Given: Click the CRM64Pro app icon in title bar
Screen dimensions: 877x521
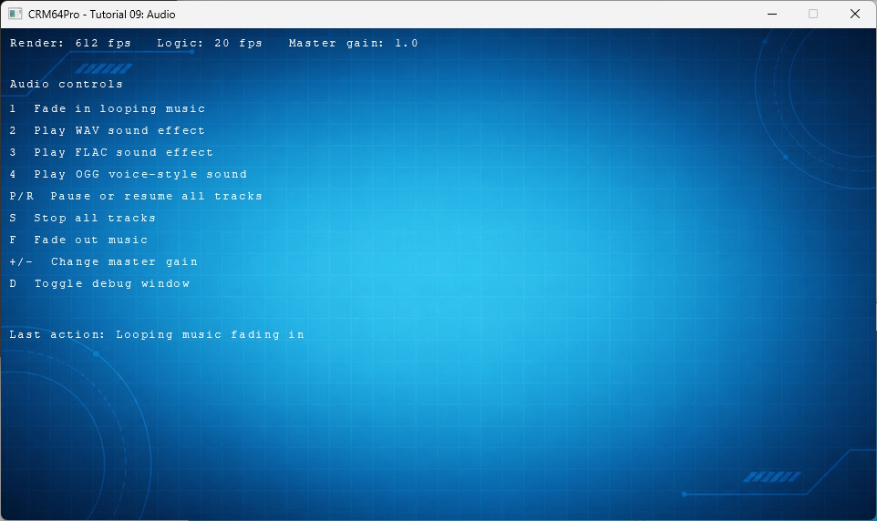Looking at the screenshot, I should pos(15,14).
